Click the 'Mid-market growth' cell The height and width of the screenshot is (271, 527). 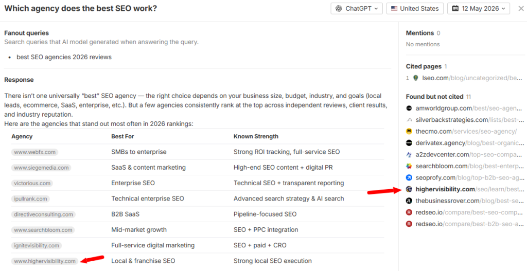(x=139, y=230)
